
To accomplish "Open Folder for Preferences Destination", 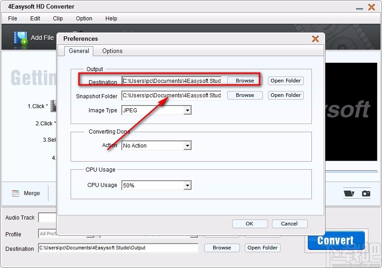I will [x=286, y=81].
